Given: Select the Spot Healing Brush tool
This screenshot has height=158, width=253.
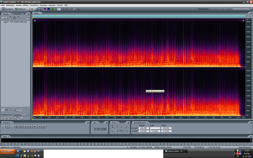Looking at the screenshot, I should pyautogui.click(x=74, y=9).
